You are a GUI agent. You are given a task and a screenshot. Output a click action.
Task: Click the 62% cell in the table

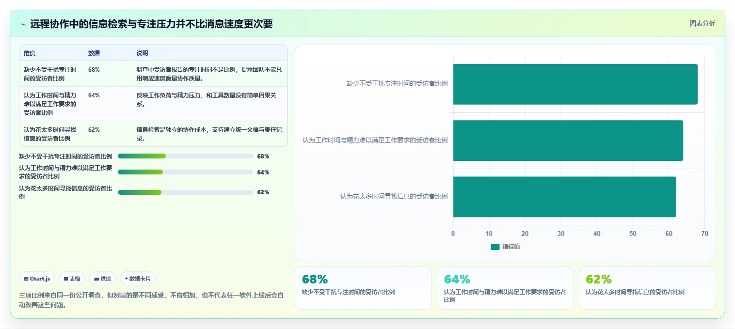(x=94, y=130)
